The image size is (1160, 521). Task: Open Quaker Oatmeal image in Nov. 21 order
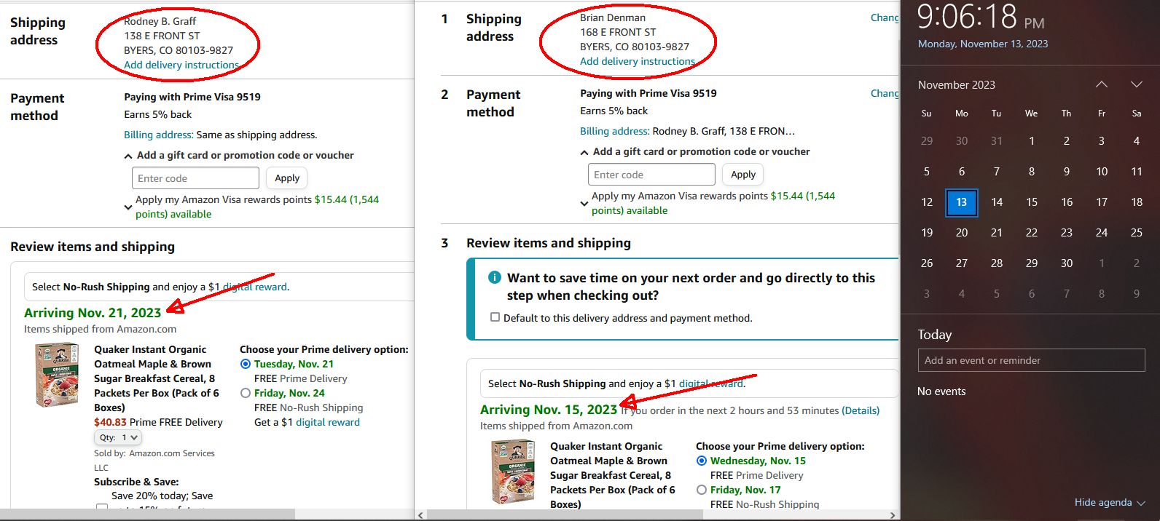pyautogui.click(x=57, y=375)
